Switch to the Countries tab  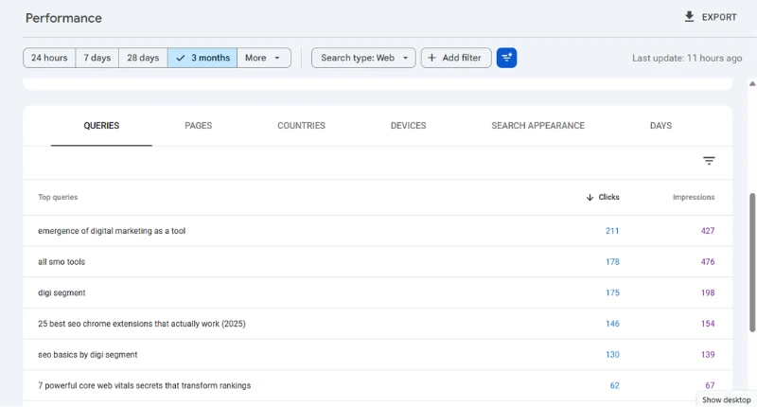tap(301, 126)
